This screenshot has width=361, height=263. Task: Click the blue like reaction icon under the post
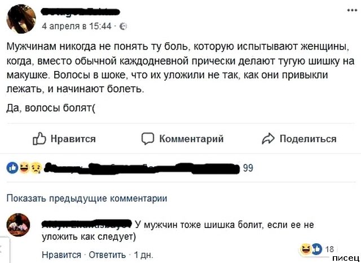12,167
